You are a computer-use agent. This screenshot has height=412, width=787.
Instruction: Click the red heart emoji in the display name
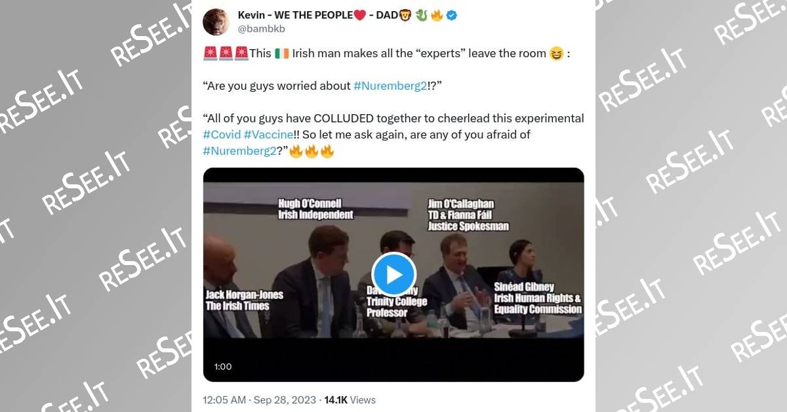[x=359, y=15]
